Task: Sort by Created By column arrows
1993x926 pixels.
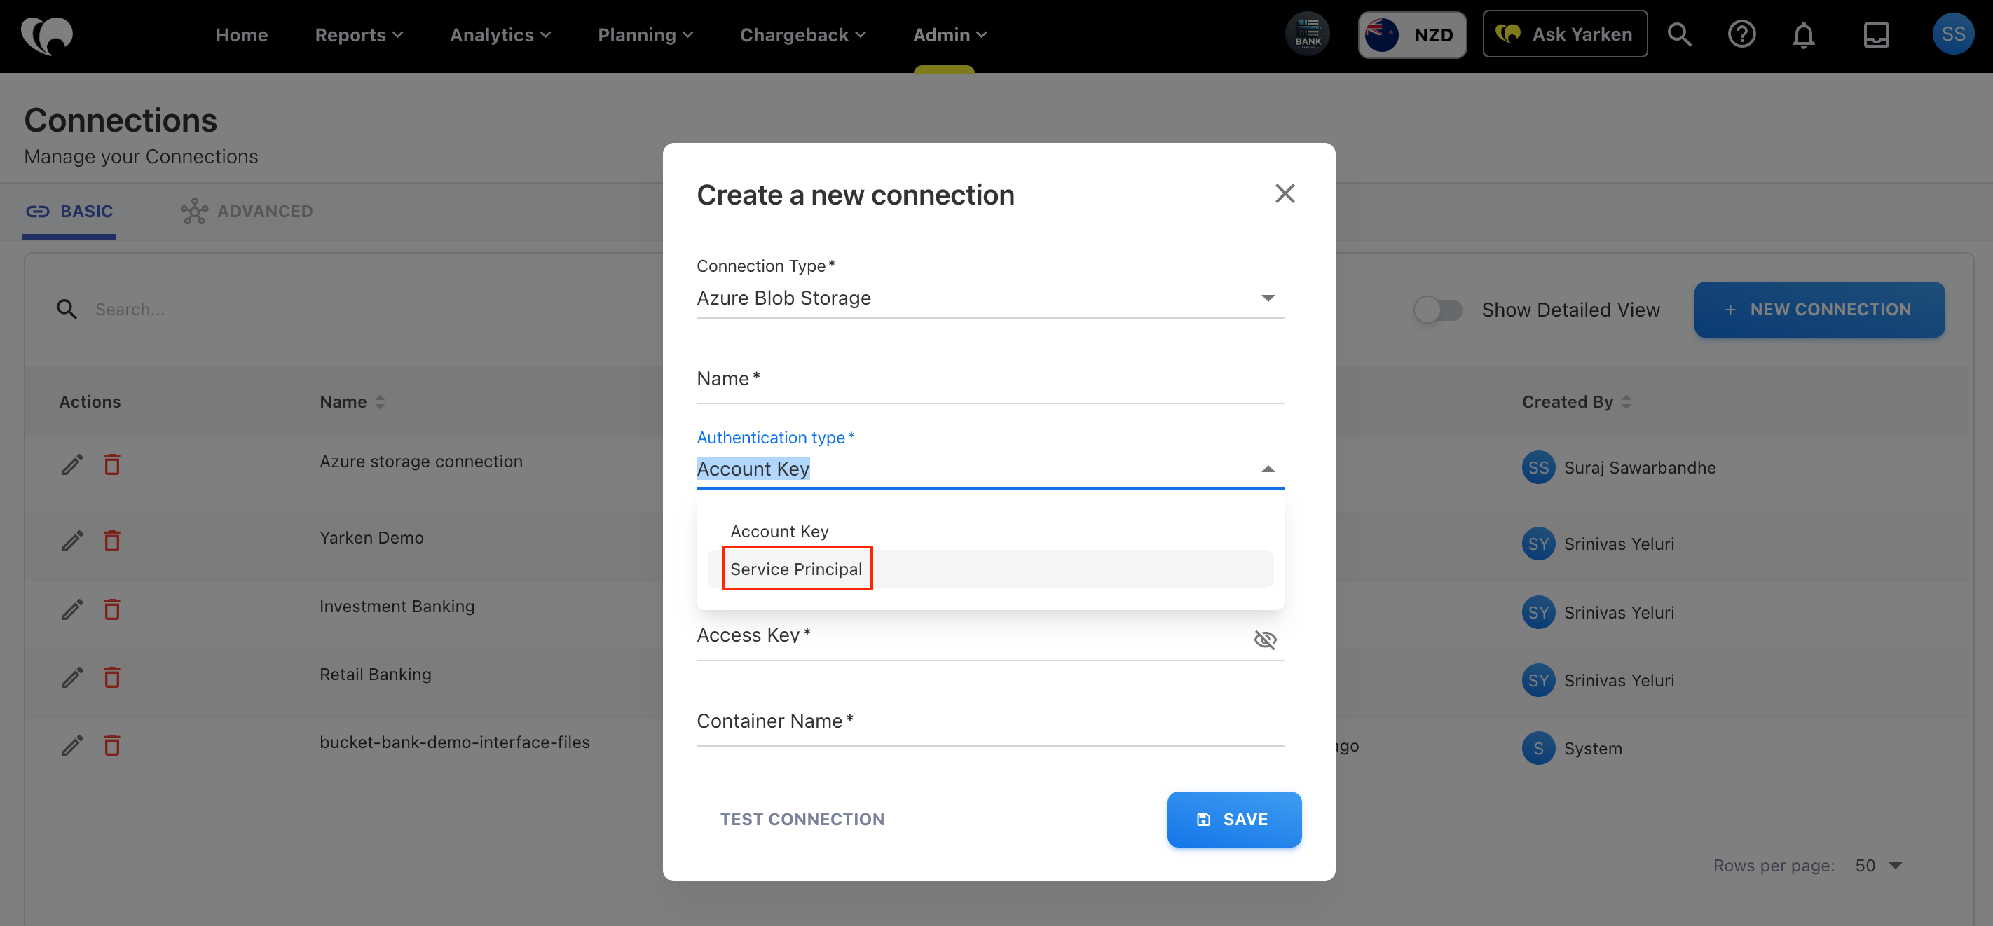Action: click(x=1626, y=402)
